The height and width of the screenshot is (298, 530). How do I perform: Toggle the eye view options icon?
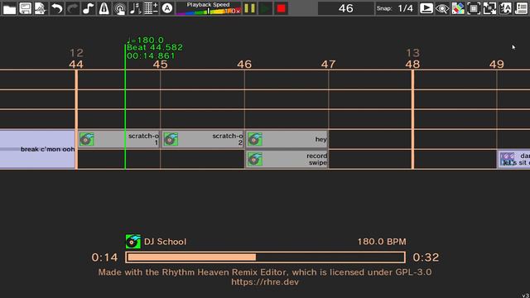click(442, 8)
